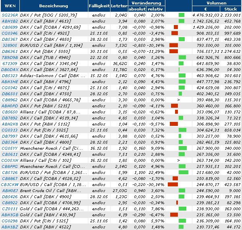Open WKN link DB5364

tap(10, 142)
